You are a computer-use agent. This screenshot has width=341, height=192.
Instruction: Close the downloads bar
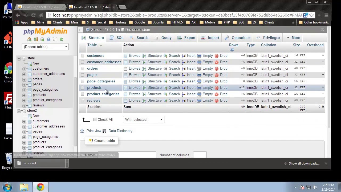pyautogui.click(x=326, y=163)
